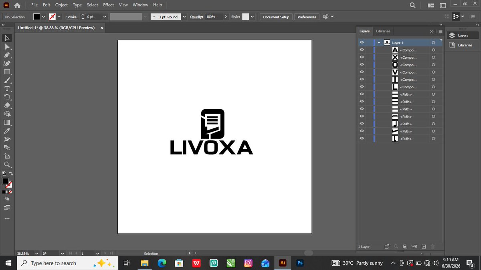Toggle visibility of the 'X' compound path
Image resolution: width=481 pixels, height=270 pixels.
(362, 57)
